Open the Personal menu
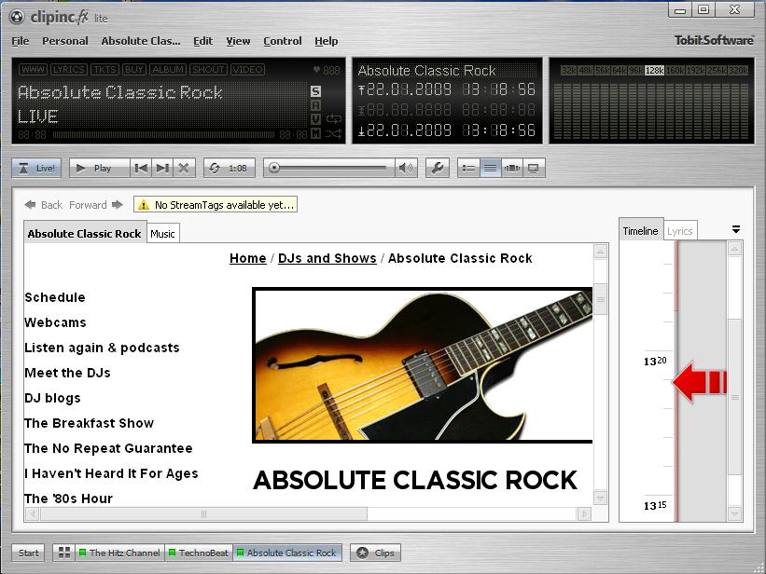 [65, 41]
